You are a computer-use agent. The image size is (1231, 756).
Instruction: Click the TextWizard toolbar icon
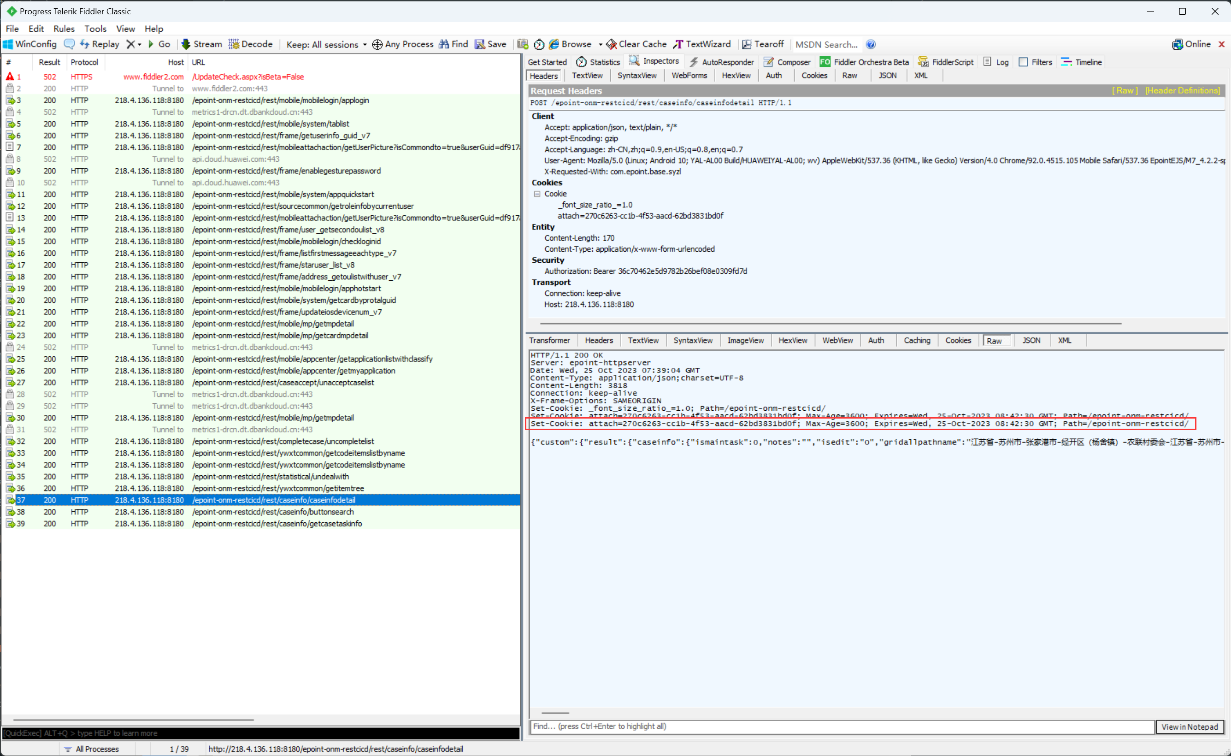(678, 44)
